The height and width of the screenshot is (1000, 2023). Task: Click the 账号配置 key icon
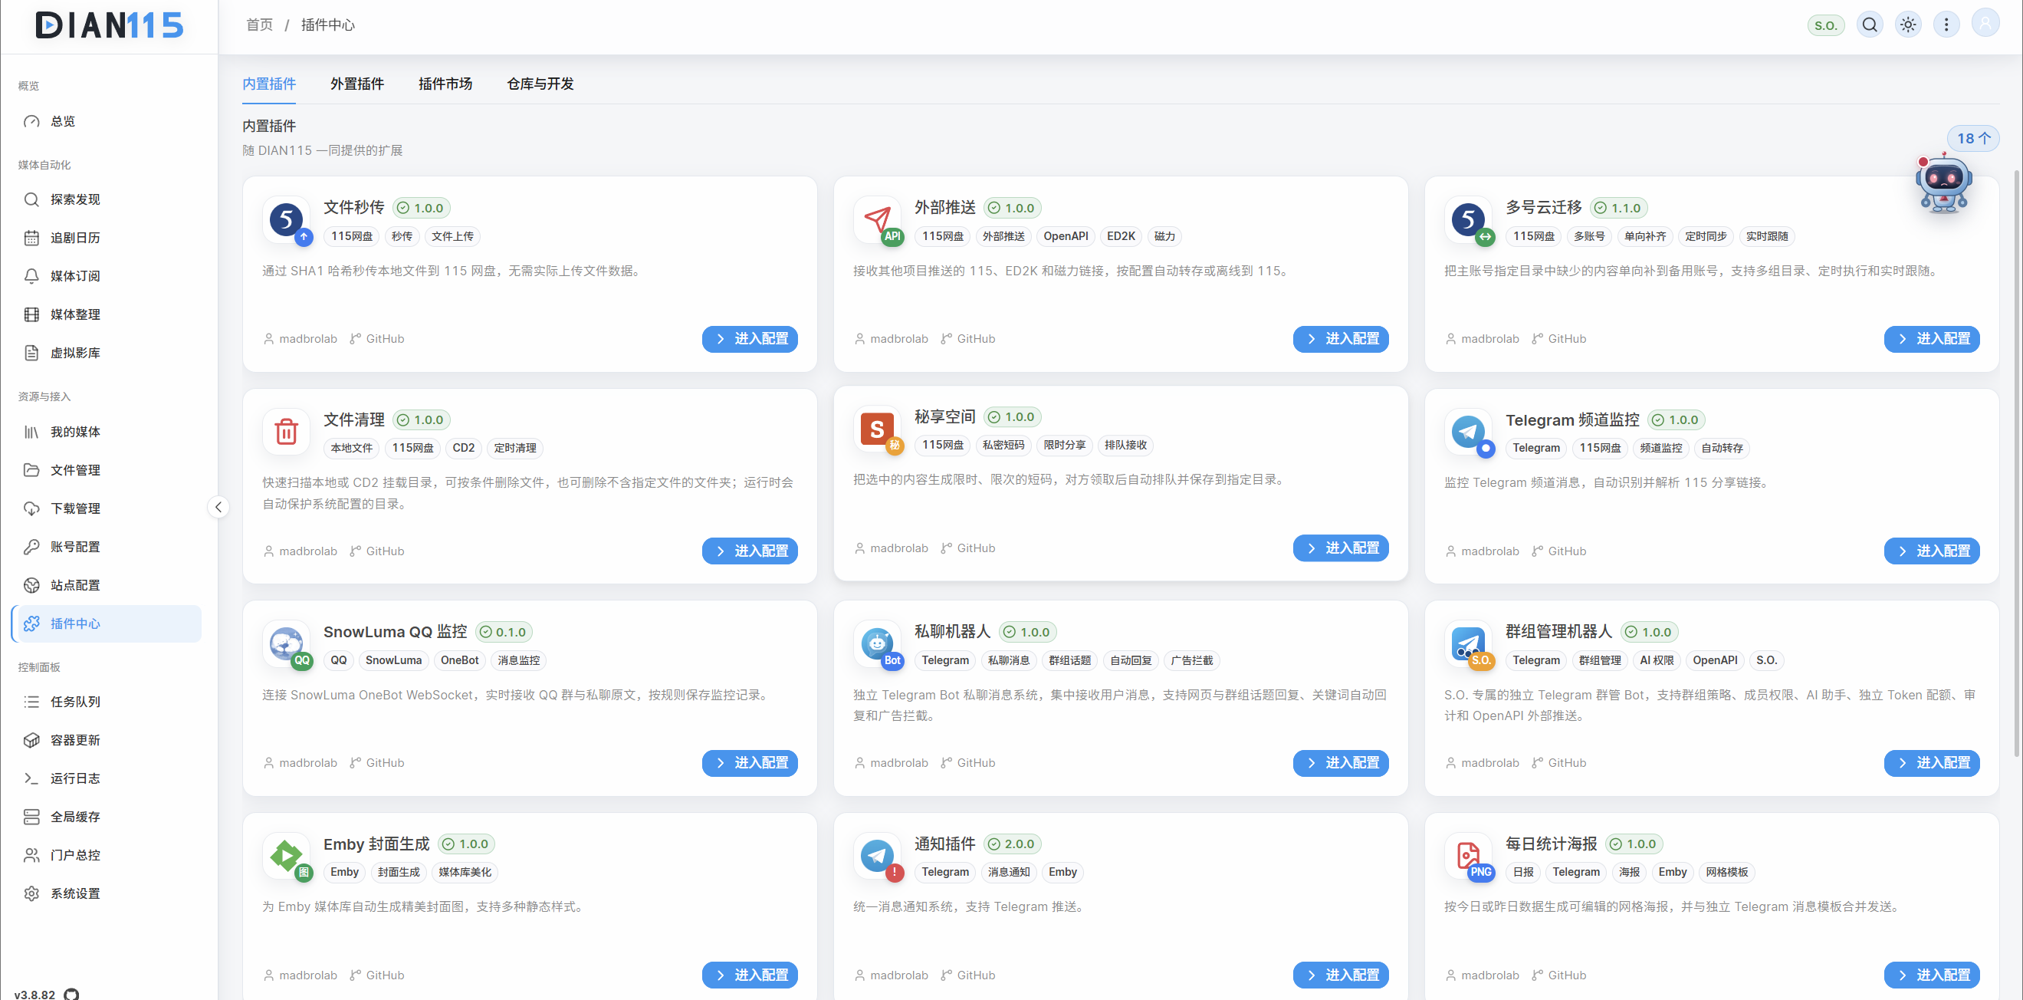31,547
